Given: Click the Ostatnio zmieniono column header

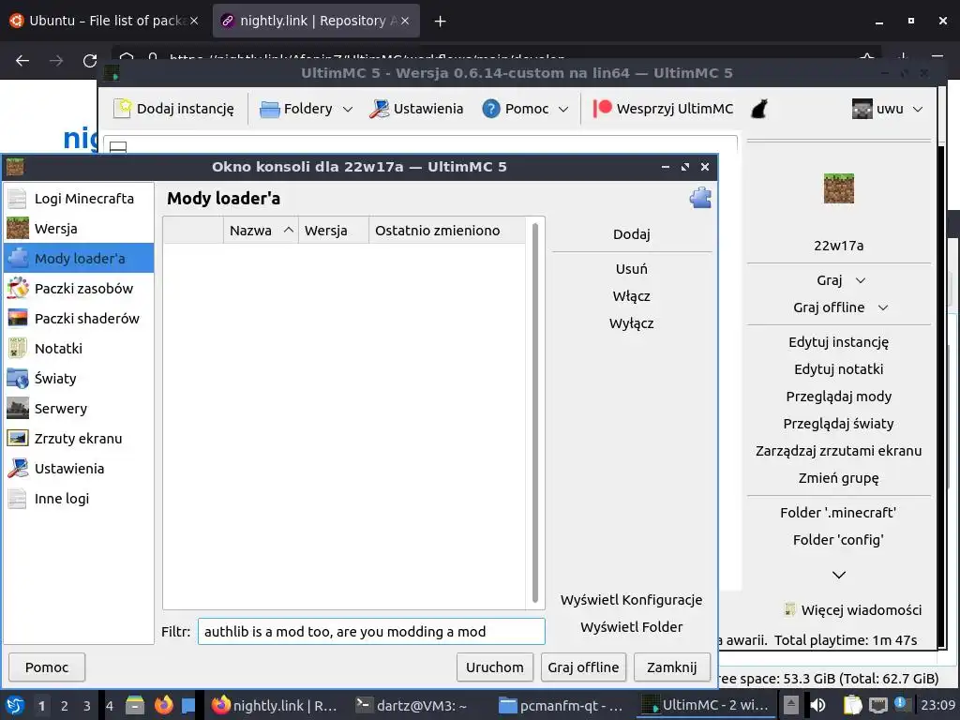Looking at the screenshot, I should [x=447, y=231].
